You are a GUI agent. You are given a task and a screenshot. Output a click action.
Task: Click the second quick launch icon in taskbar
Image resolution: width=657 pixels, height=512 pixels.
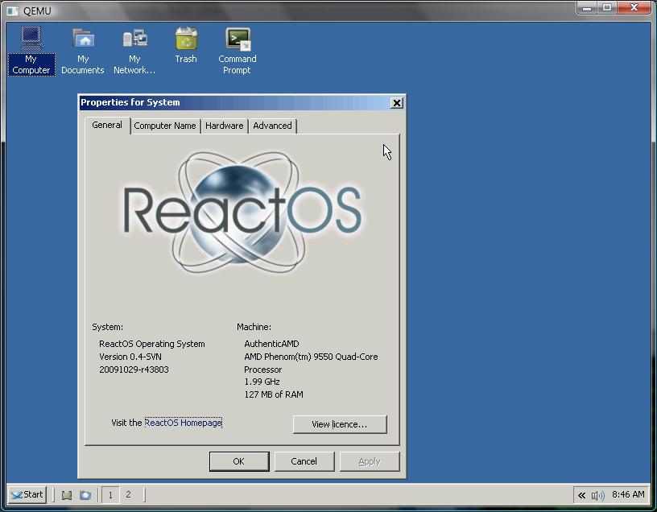point(85,495)
